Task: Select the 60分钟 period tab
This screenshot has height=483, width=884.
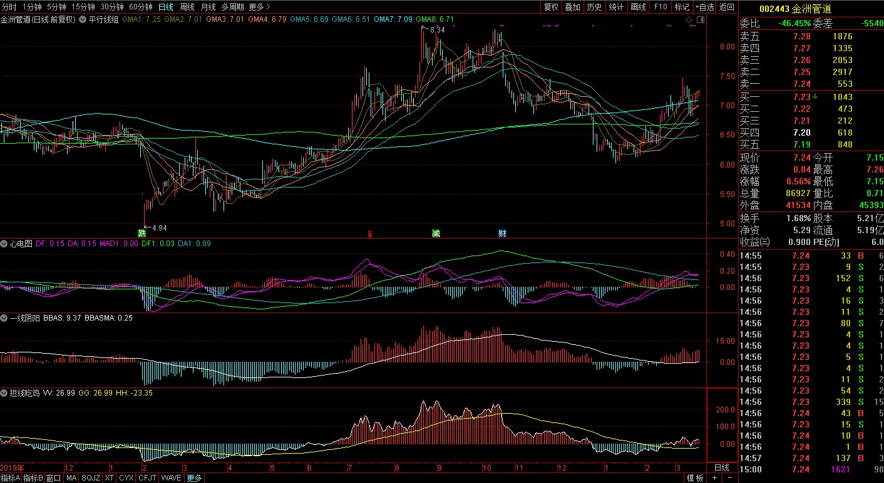Action: point(140,7)
